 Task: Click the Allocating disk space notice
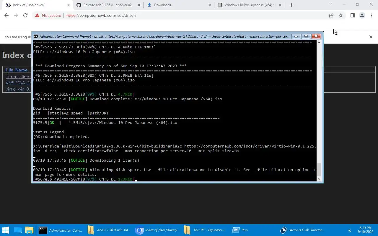pyautogui.click(x=175, y=172)
